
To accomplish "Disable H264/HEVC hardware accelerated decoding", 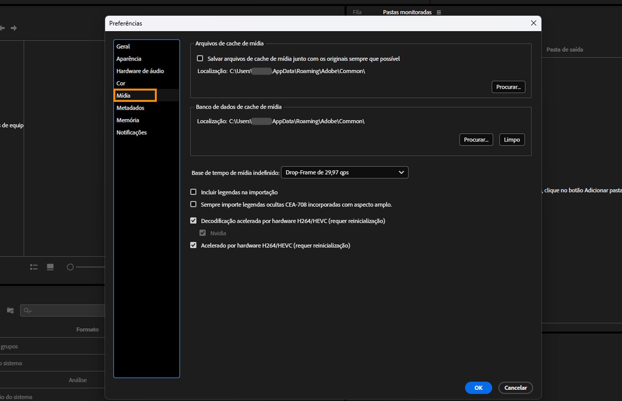I will (193, 221).
